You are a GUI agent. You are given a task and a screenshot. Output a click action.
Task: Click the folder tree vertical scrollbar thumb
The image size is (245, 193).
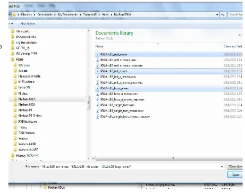pyautogui.click(x=88, y=103)
